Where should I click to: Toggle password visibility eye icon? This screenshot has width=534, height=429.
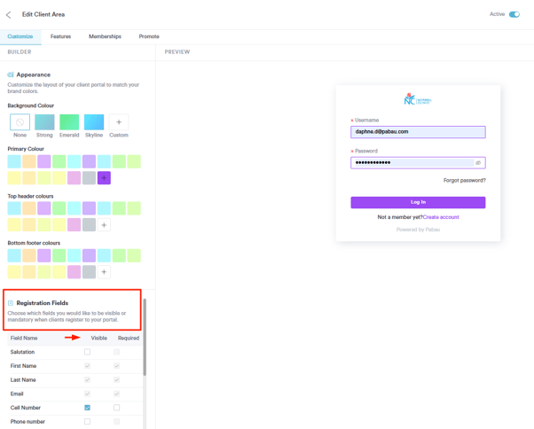[x=478, y=163]
